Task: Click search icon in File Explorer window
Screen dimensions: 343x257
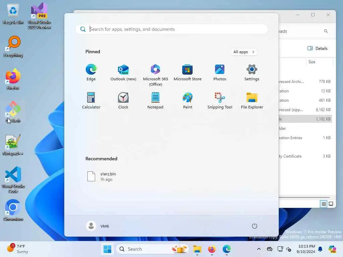Action: click(x=326, y=31)
